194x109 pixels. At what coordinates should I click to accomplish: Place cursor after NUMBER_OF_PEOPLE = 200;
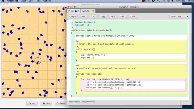(x=134, y=36)
